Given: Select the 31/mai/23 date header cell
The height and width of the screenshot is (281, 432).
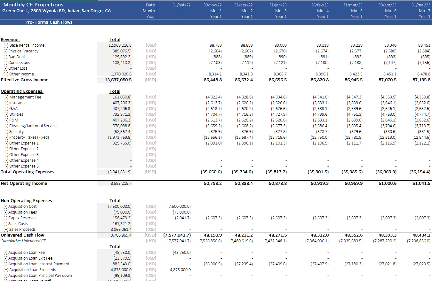Looking at the screenshot, I should point(421,5).
